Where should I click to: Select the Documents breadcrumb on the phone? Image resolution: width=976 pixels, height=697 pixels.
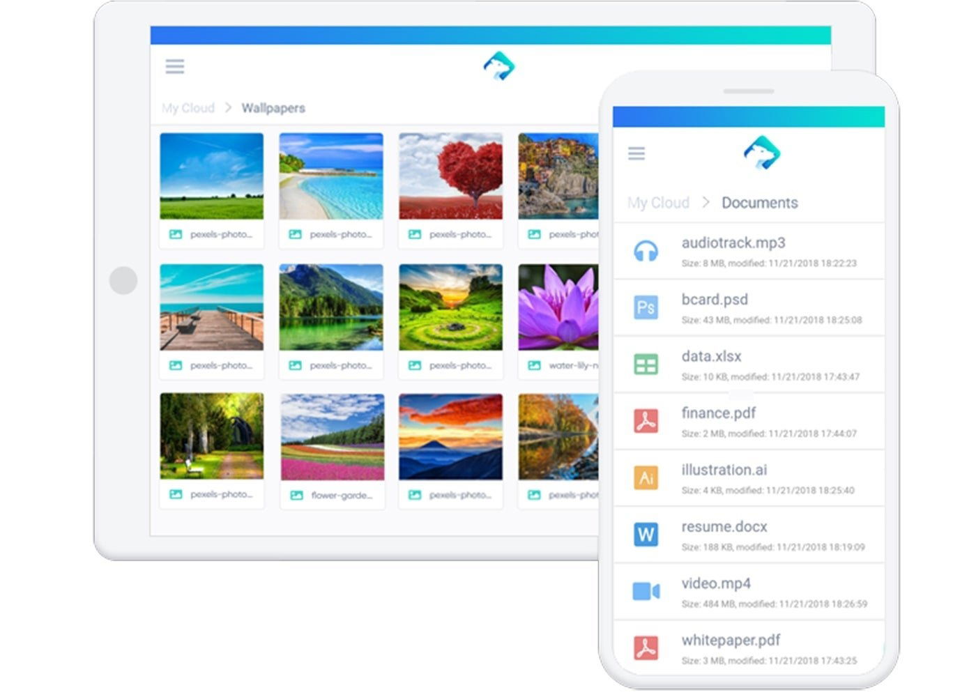pos(759,203)
